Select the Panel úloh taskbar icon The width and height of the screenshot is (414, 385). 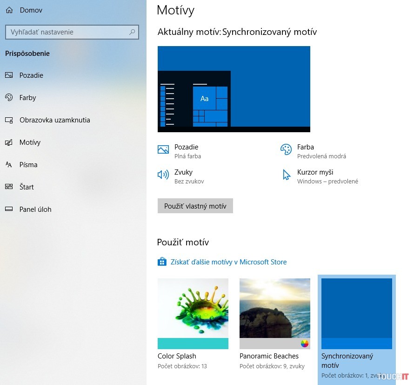tap(9, 209)
